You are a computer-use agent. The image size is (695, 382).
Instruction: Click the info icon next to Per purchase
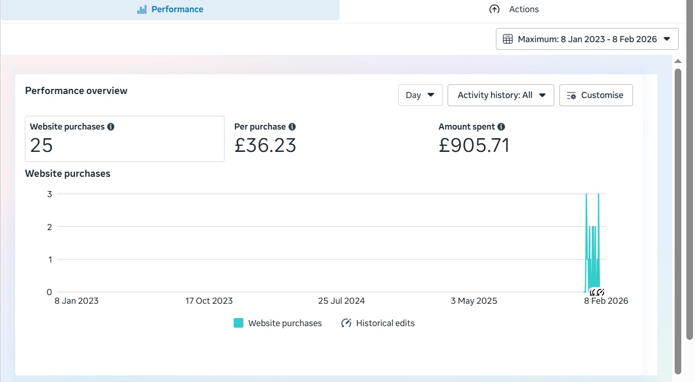292,127
